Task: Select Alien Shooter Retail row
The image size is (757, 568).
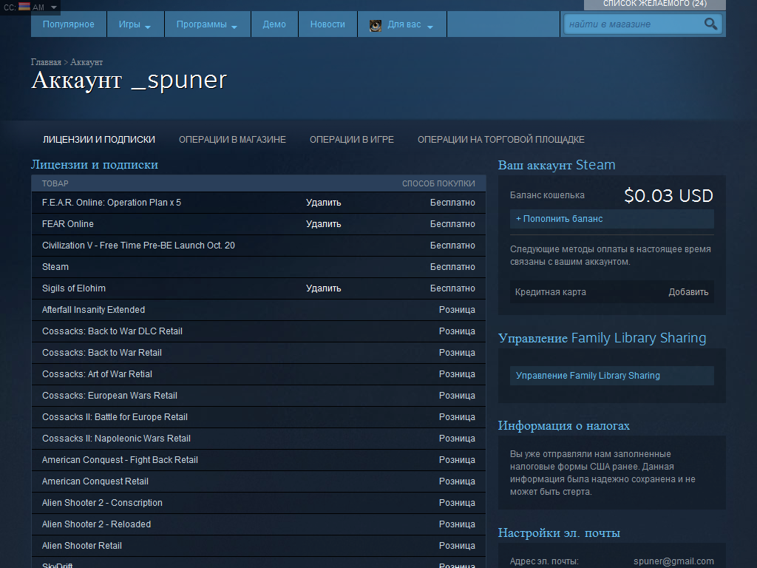Action: point(258,545)
